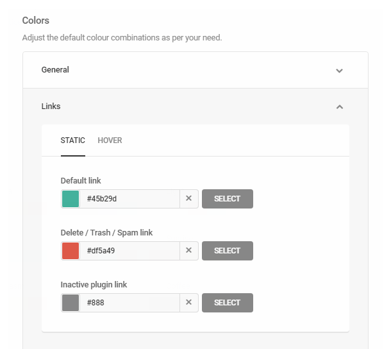Expand the General section chevron
The image size is (391, 349).
click(339, 71)
